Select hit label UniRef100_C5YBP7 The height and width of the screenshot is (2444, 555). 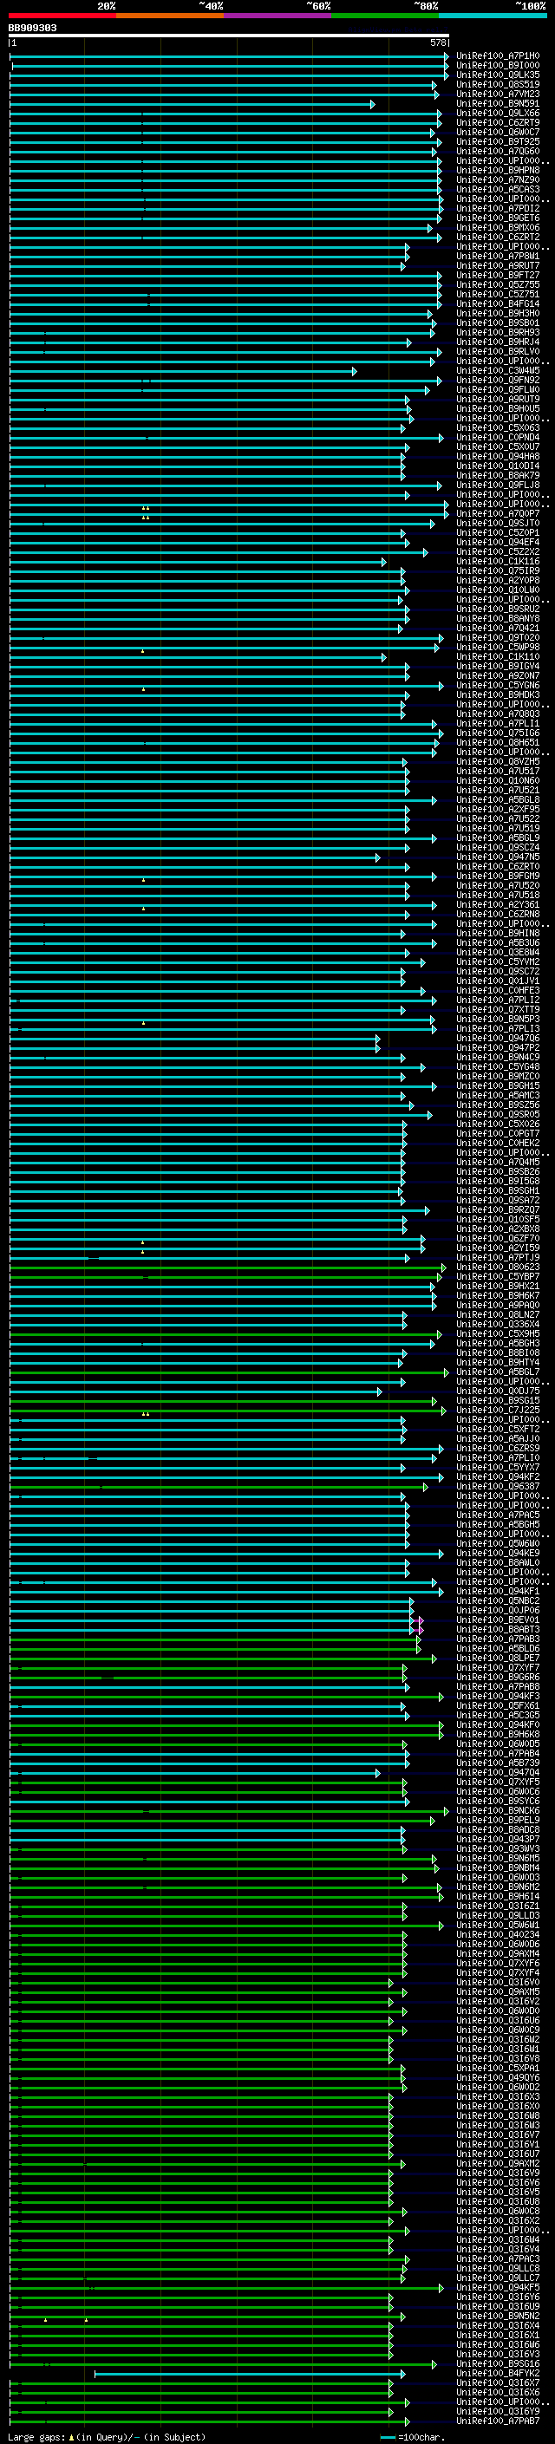498,1276
